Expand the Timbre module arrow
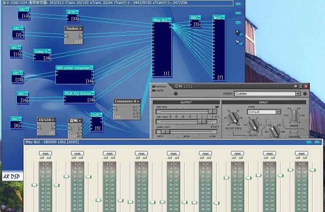The height and width of the screenshot is (212, 325). click(x=80, y=29)
